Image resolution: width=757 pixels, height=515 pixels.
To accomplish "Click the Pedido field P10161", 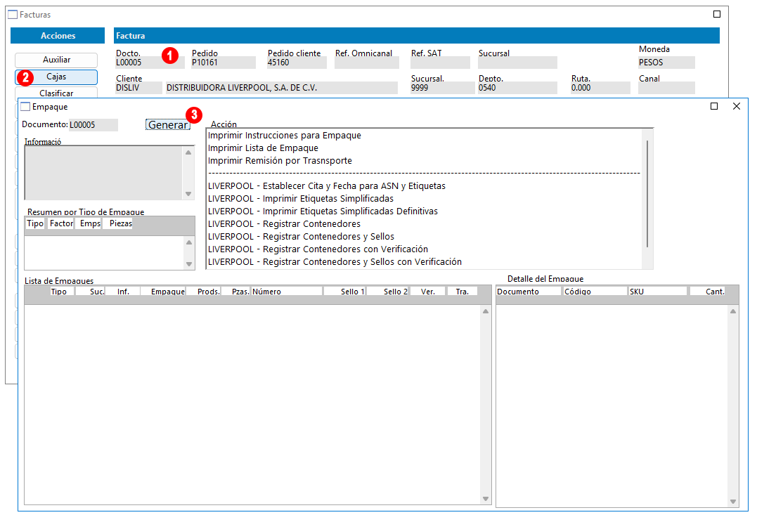I will coord(223,63).
